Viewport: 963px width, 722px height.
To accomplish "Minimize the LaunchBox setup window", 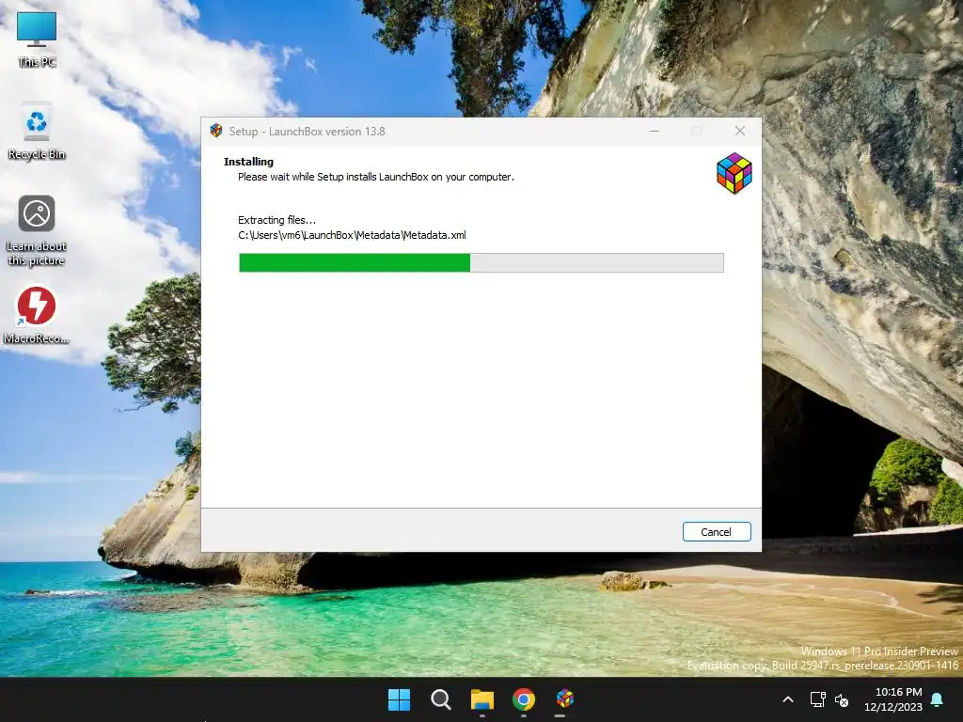I will 655,131.
